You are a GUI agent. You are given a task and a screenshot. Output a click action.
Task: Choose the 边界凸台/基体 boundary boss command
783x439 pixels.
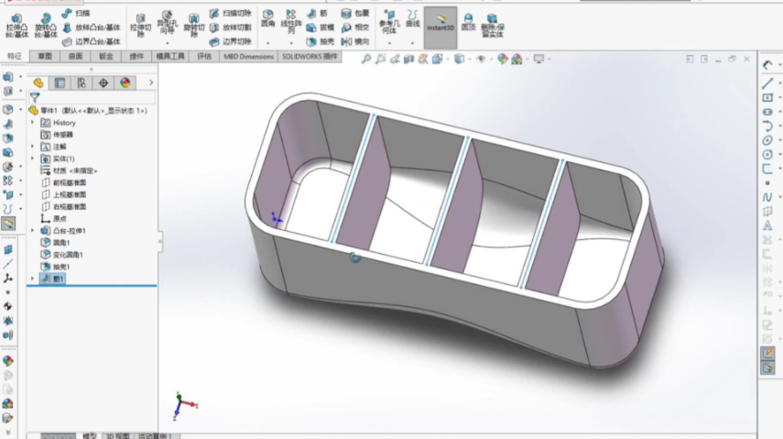[x=91, y=41]
